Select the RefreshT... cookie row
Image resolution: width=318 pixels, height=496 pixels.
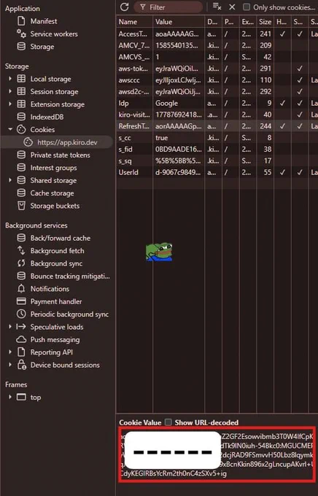point(217,126)
